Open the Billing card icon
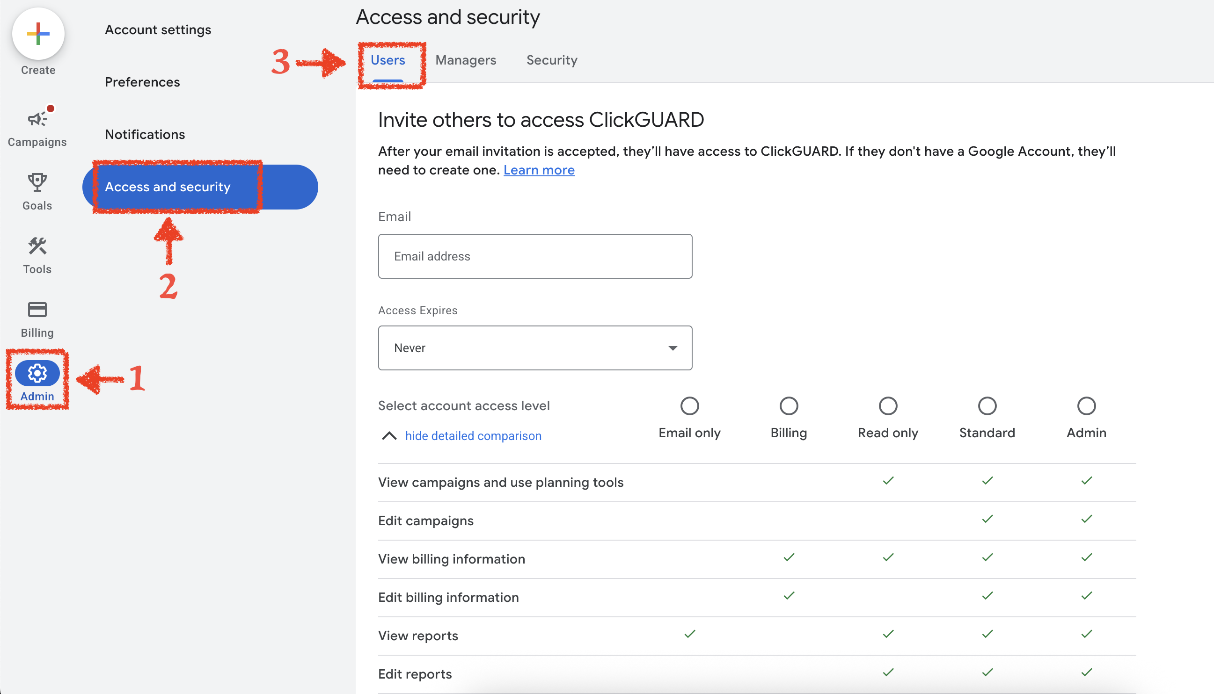The height and width of the screenshot is (694, 1214). coord(37,310)
